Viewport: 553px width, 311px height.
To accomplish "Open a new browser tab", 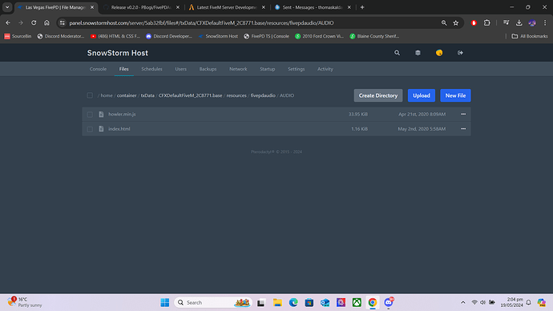I will coord(362,7).
